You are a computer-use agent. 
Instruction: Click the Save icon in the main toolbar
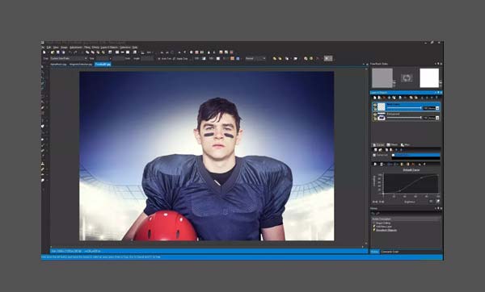pos(58,52)
